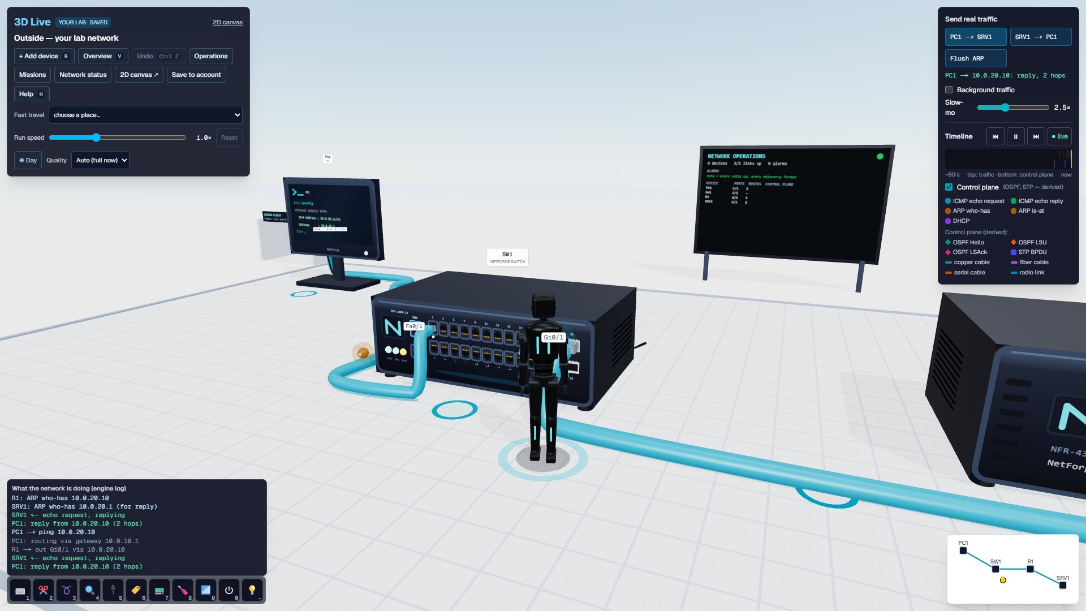Rewind timeline to the start
The width and height of the screenshot is (1086, 611).
click(x=996, y=136)
